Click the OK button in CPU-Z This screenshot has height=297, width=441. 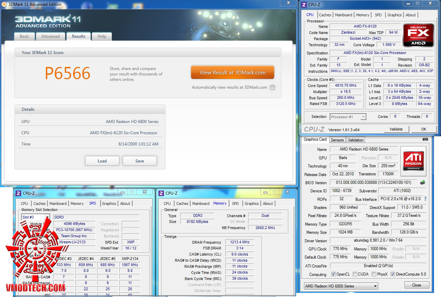coord(424,129)
